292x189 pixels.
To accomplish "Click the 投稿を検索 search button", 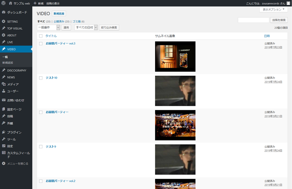I will [x=279, y=20].
